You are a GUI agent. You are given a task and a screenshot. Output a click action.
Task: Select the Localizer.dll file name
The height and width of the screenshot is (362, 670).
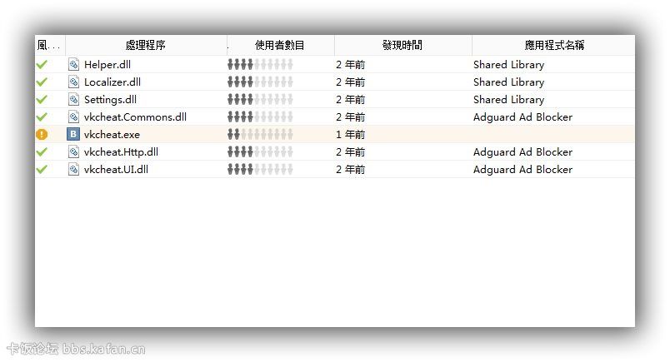click(x=112, y=82)
